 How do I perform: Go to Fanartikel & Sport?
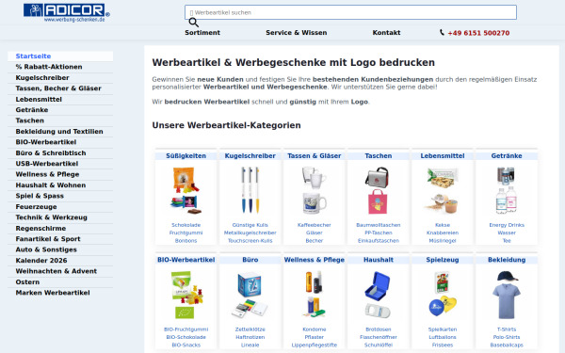(60, 239)
